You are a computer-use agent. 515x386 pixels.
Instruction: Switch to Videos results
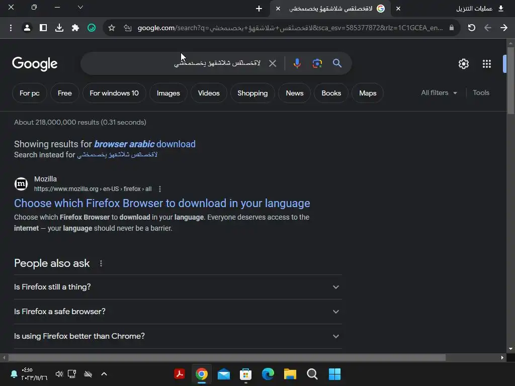point(209,93)
